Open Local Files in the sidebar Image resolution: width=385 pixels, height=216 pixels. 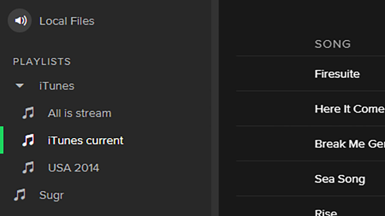click(67, 21)
